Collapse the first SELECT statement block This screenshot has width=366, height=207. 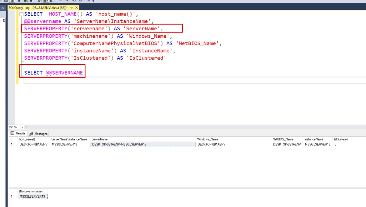[x=21, y=14]
